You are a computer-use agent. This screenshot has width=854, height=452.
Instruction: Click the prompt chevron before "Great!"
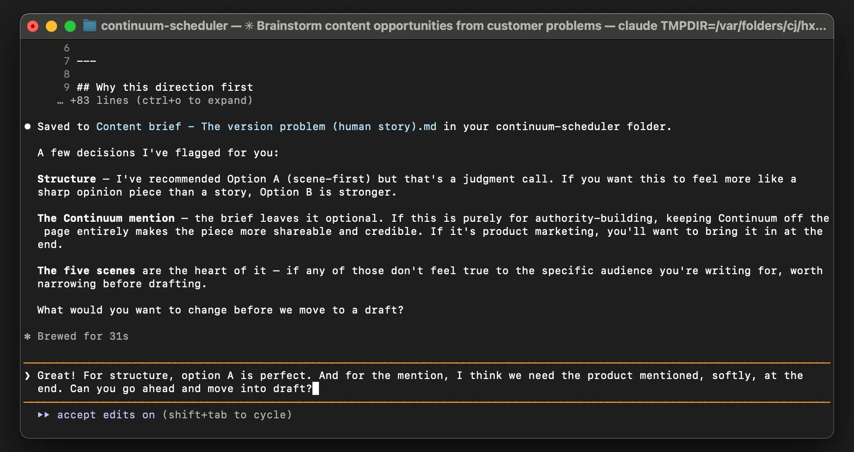point(28,376)
